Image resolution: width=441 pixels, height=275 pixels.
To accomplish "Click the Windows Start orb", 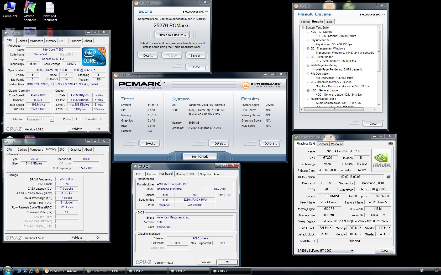I will tap(8, 271).
